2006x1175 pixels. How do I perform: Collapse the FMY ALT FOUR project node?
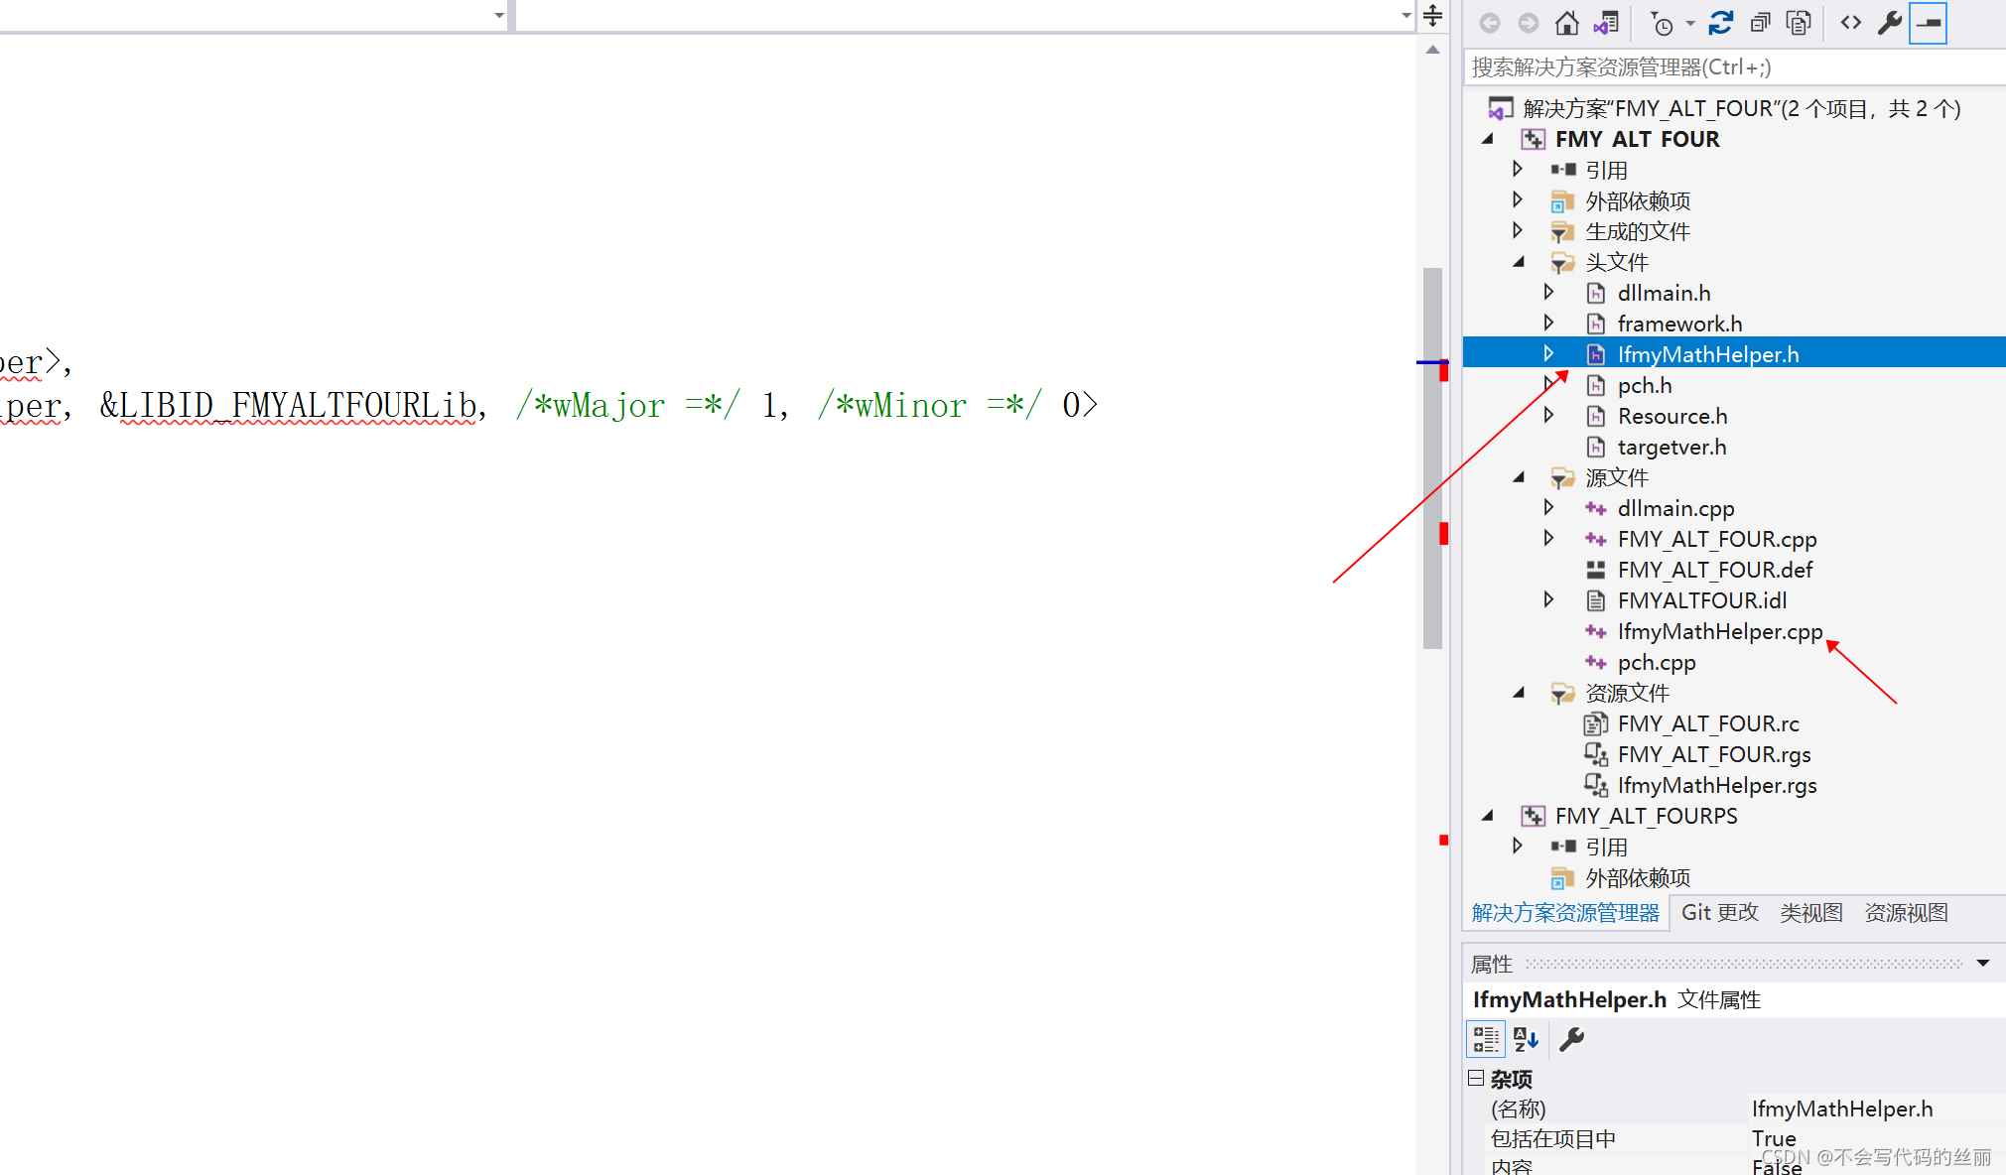pyautogui.click(x=1487, y=139)
